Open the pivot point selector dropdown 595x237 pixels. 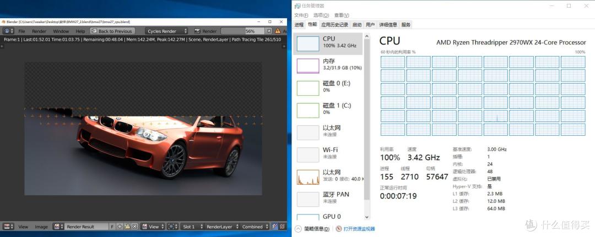pos(172,227)
